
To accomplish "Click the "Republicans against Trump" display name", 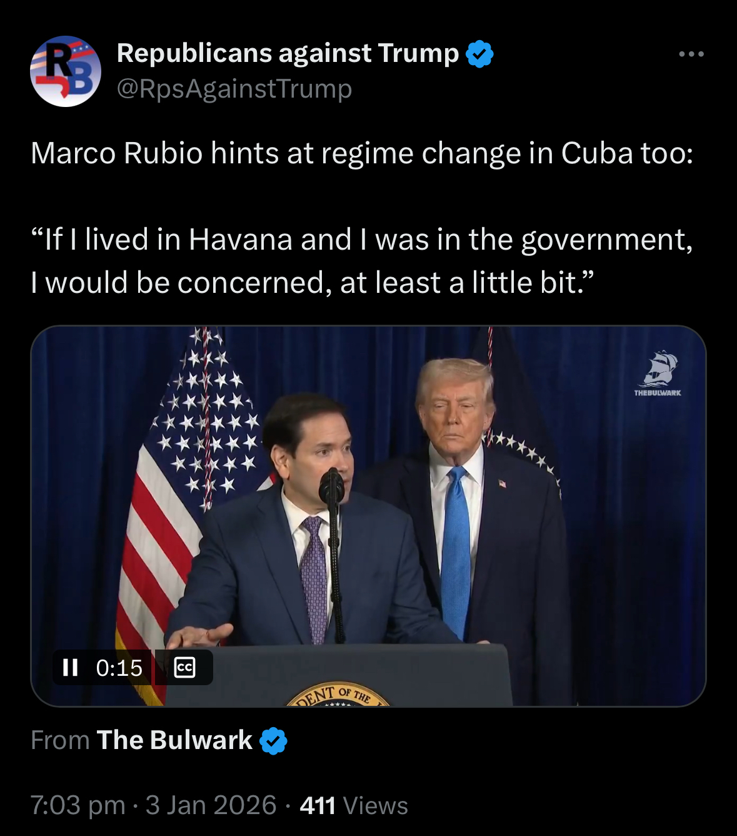I will pyautogui.click(x=288, y=53).
